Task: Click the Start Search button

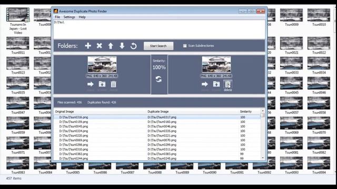Action: click(x=158, y=46)
